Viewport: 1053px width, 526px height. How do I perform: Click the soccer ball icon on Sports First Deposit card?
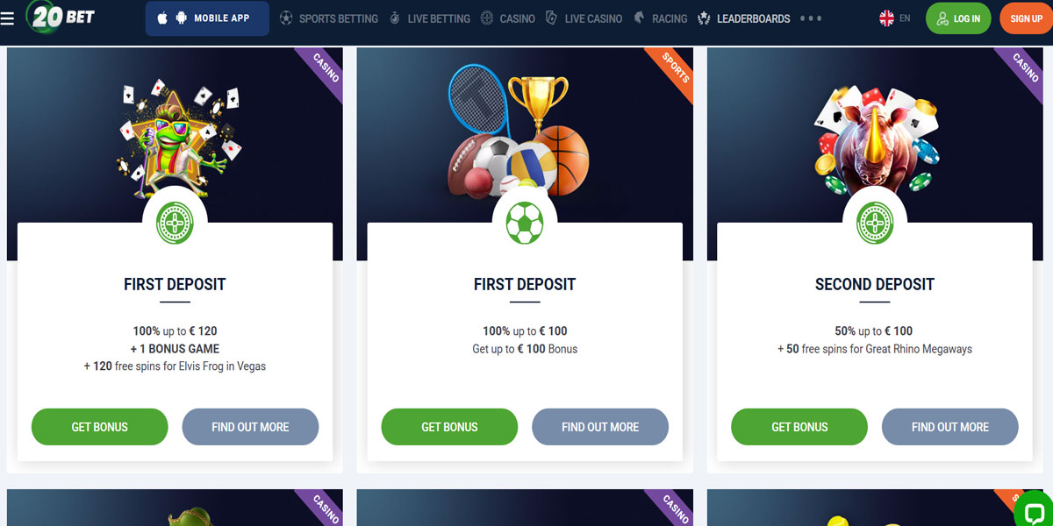[x=525, y=223]
